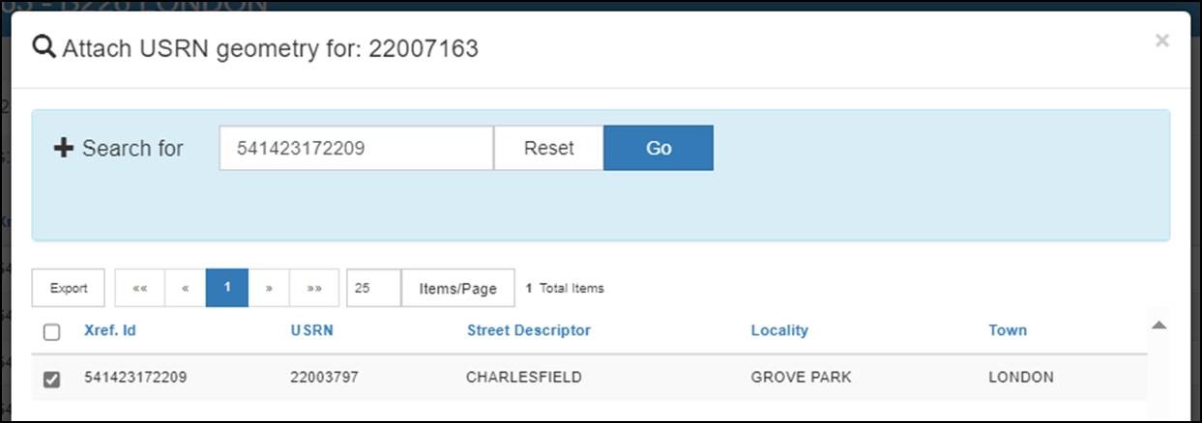This screenshot has height=423, width=1202.
Task: Click the scroll up arrow on results list
Action: [x=1159, y=325]
